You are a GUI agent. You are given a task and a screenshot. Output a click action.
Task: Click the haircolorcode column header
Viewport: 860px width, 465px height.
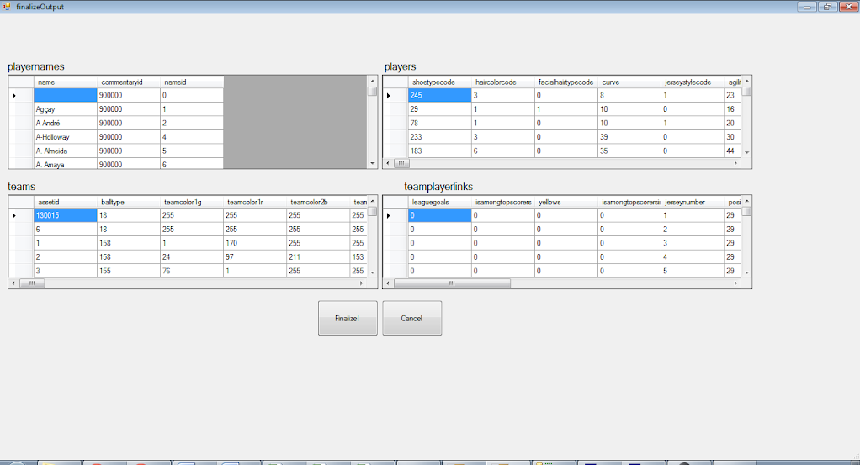503,82
